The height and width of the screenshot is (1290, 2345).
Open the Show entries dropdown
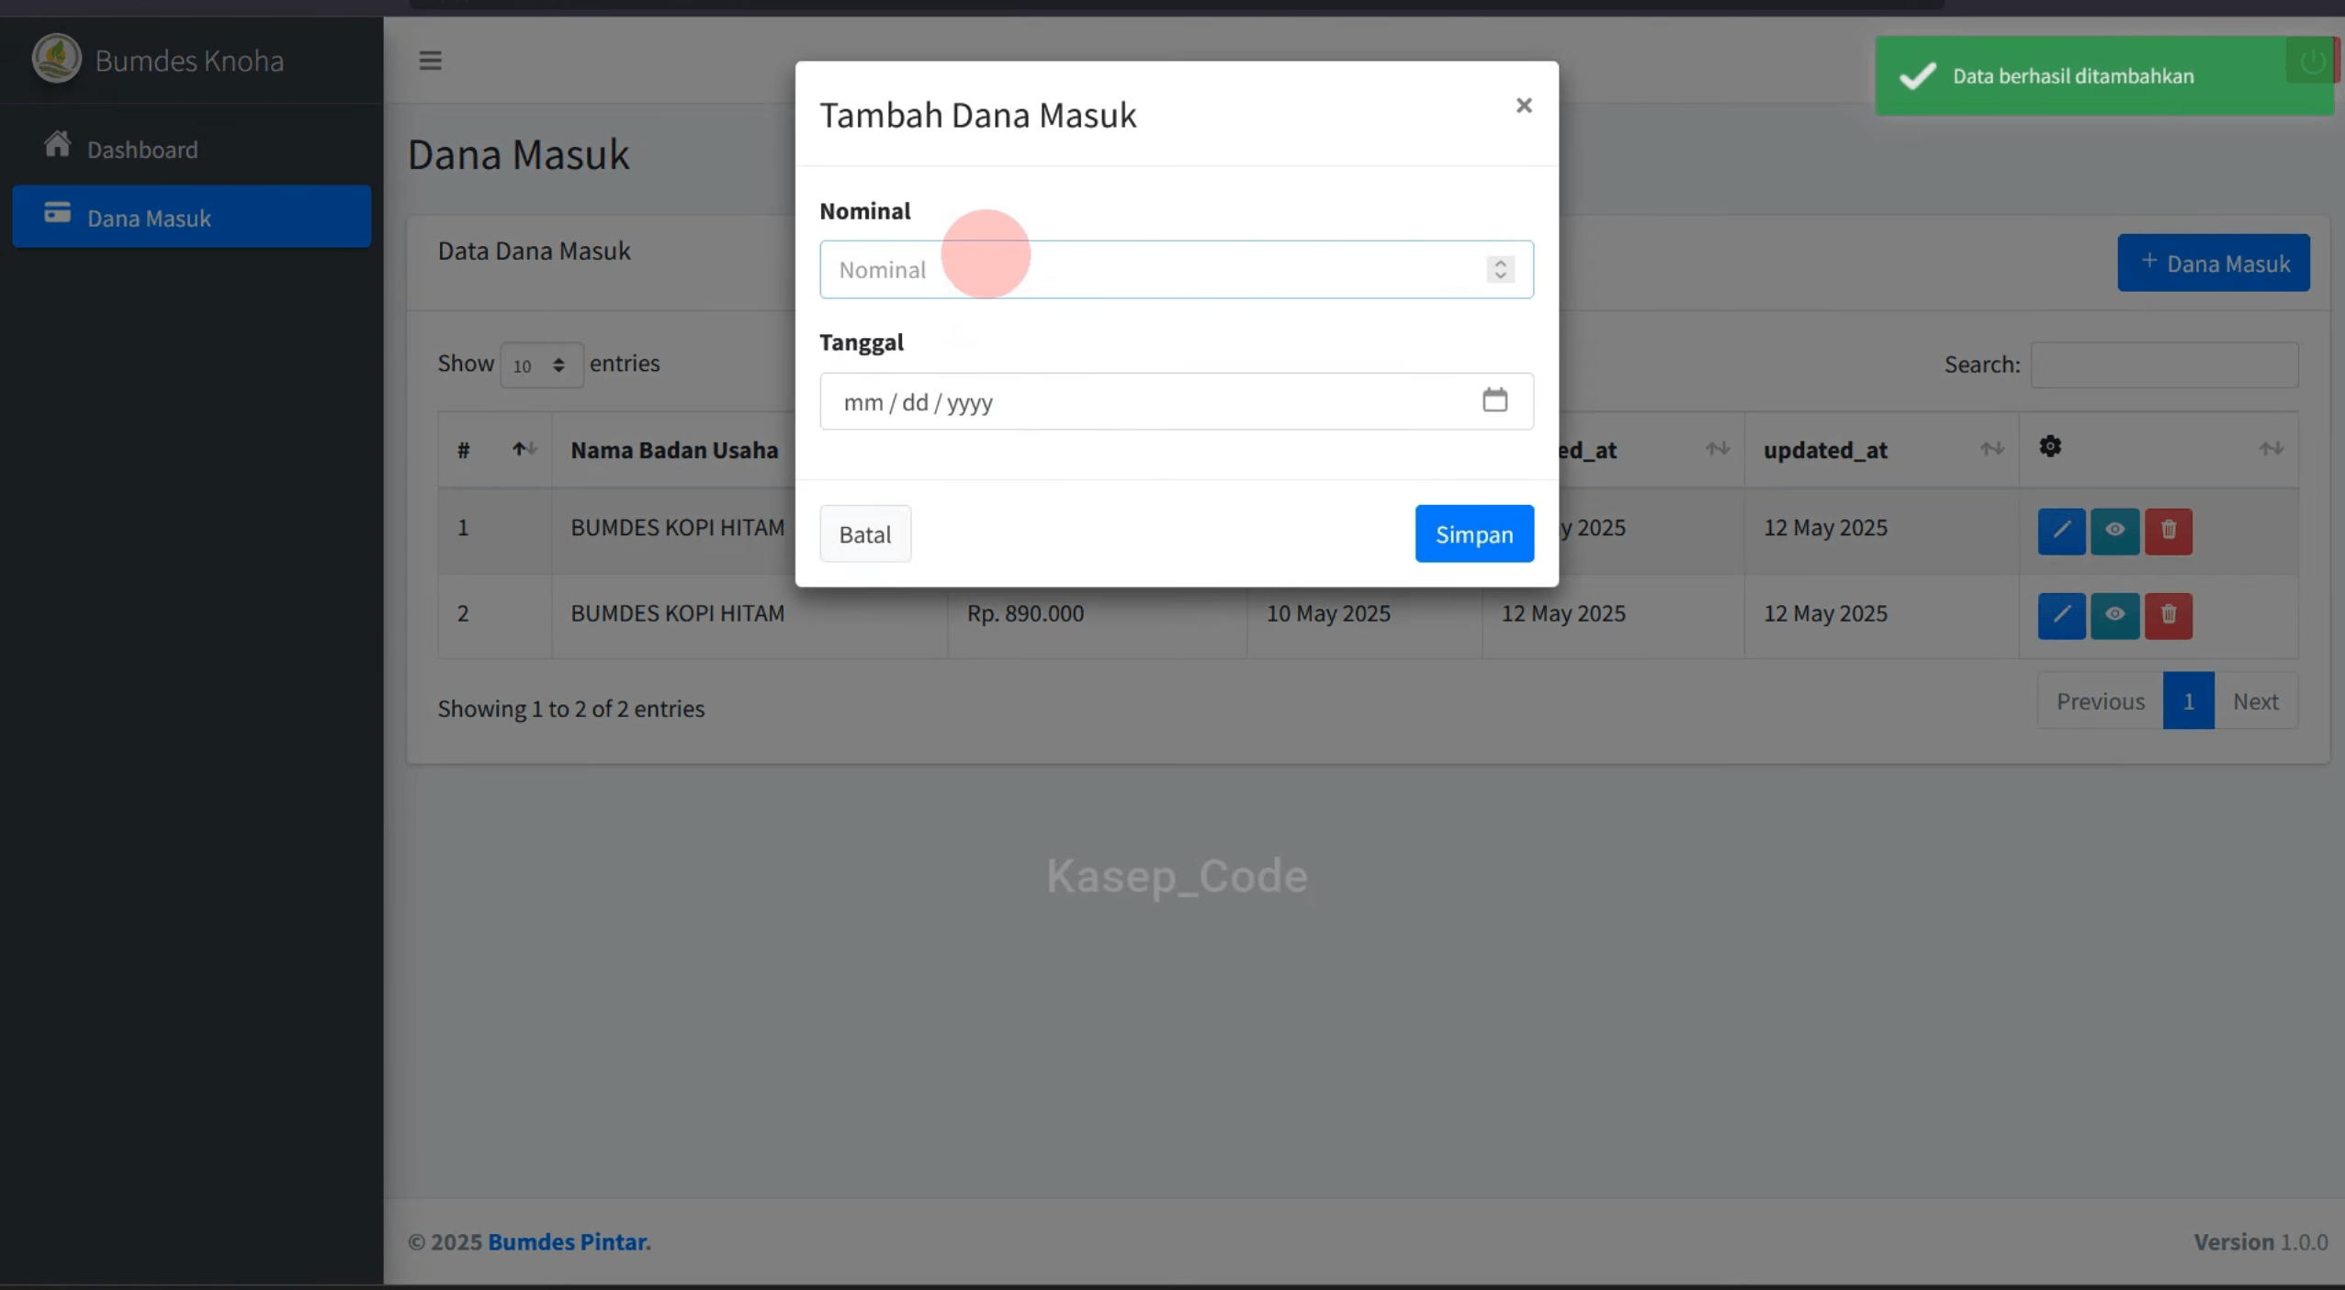pos(541,365)
